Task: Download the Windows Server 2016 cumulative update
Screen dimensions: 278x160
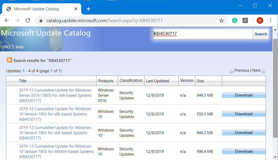Action: tap(243, 95)
